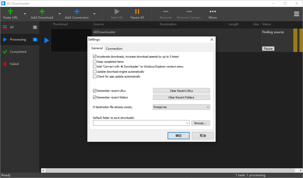Switch to the Connection tab
Screen dimensions: 303x178
click(114, 48)
